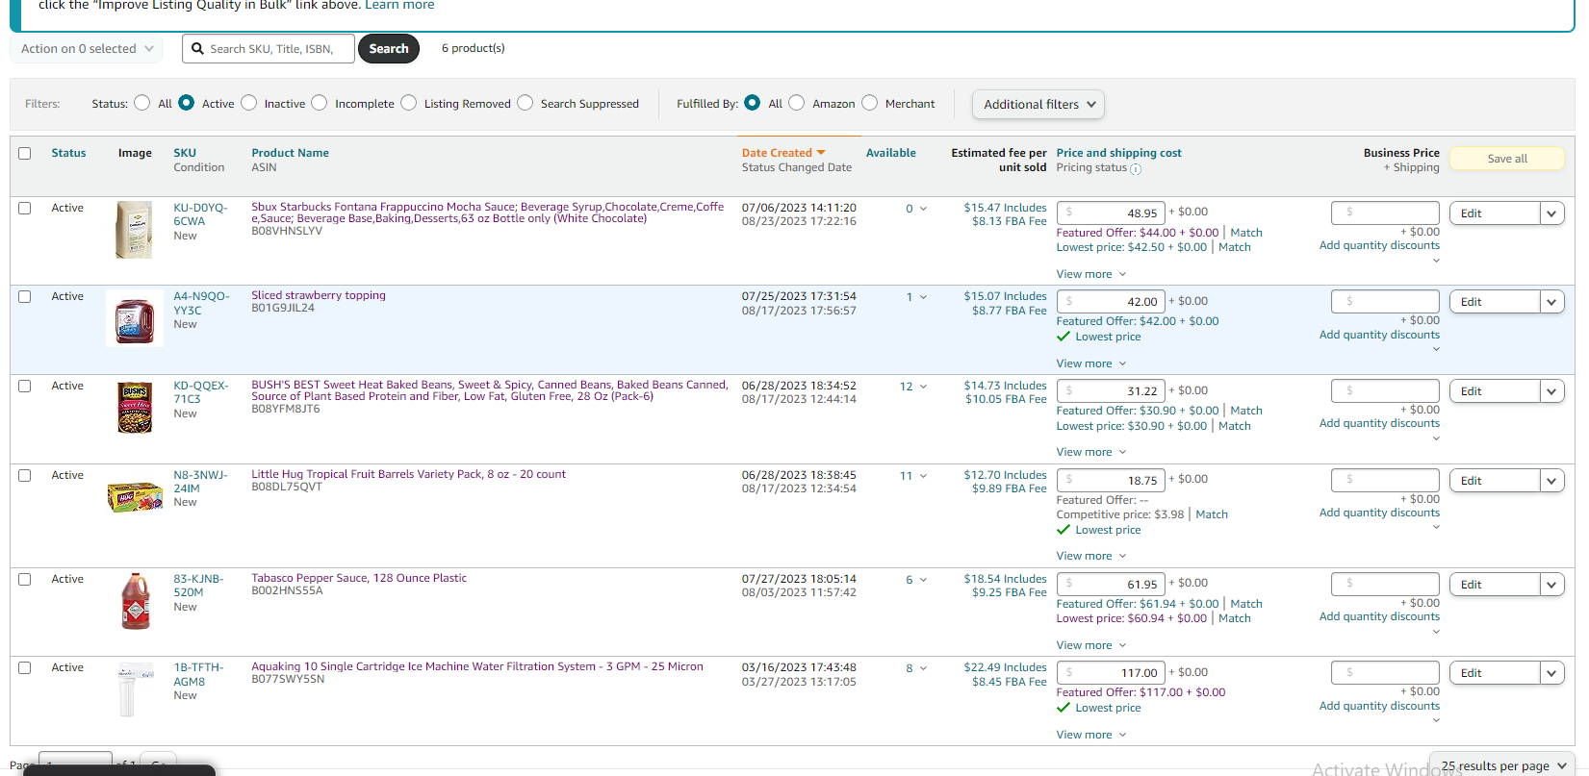
Task: Expand available quantity arrow for BUSH'S beans
Action: coord(924,387)
